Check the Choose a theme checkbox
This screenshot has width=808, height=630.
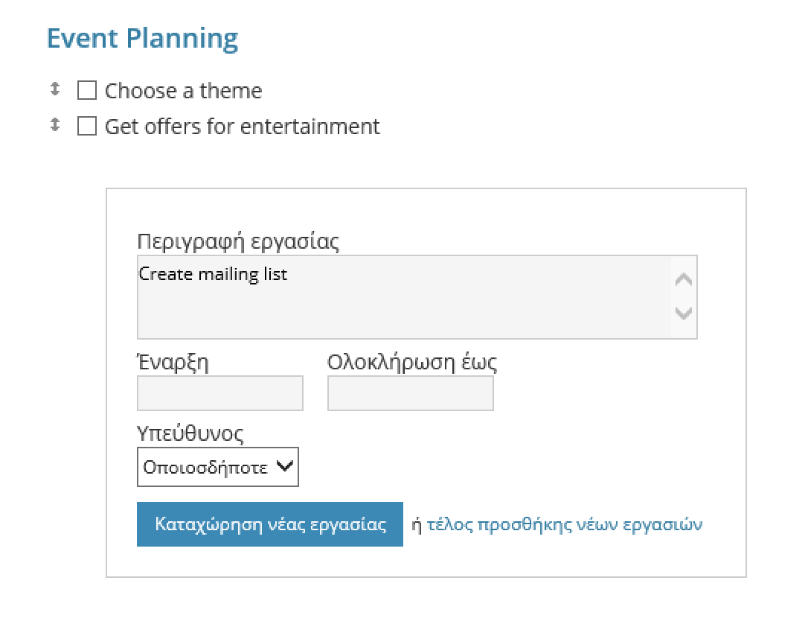tap(87, 91)
